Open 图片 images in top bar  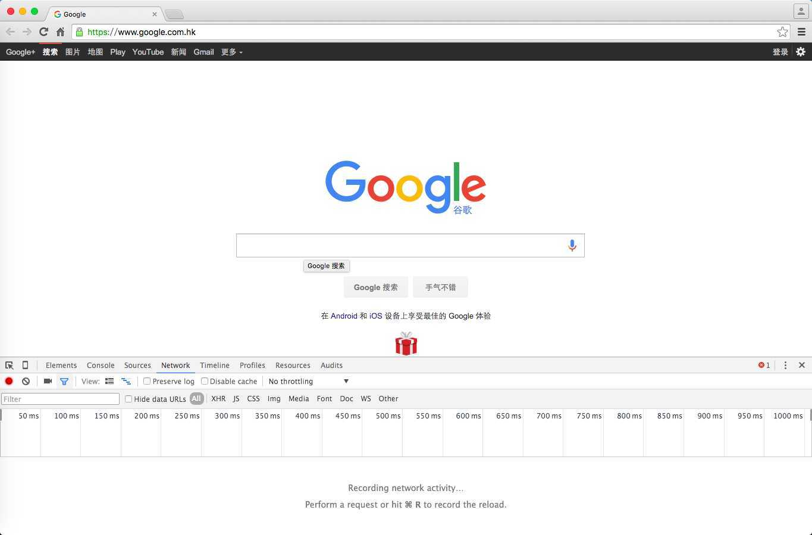[73, 52]
